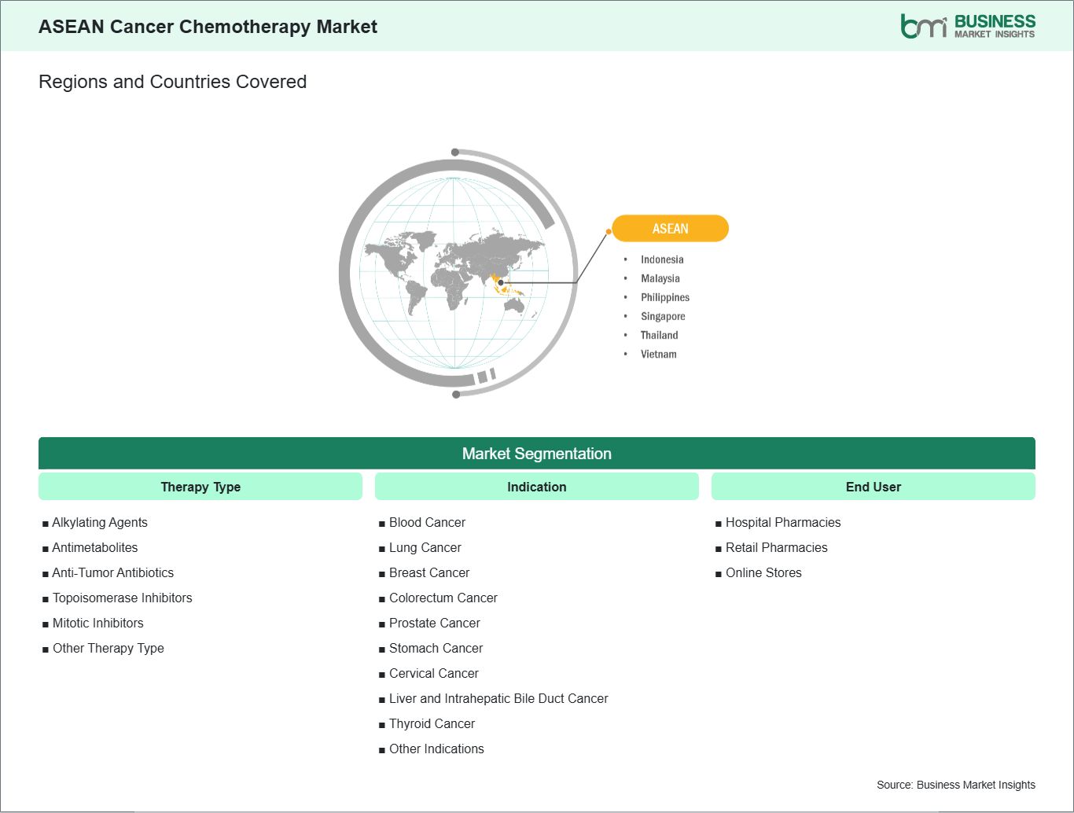Switch to the Therapy Type column header
Viewport: 1074px width, 813px height.
tap(200, 487)
